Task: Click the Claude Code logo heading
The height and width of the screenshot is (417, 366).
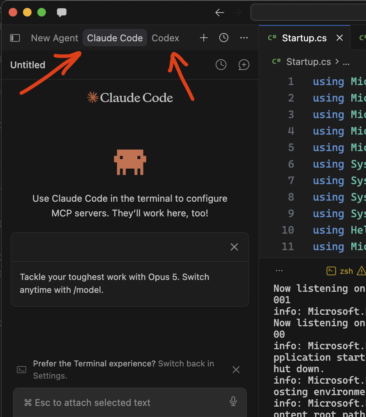Action: (x=130, y=98)
